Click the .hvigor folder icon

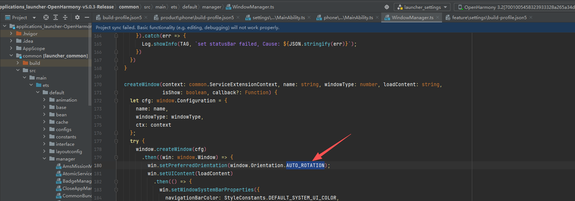19,33
